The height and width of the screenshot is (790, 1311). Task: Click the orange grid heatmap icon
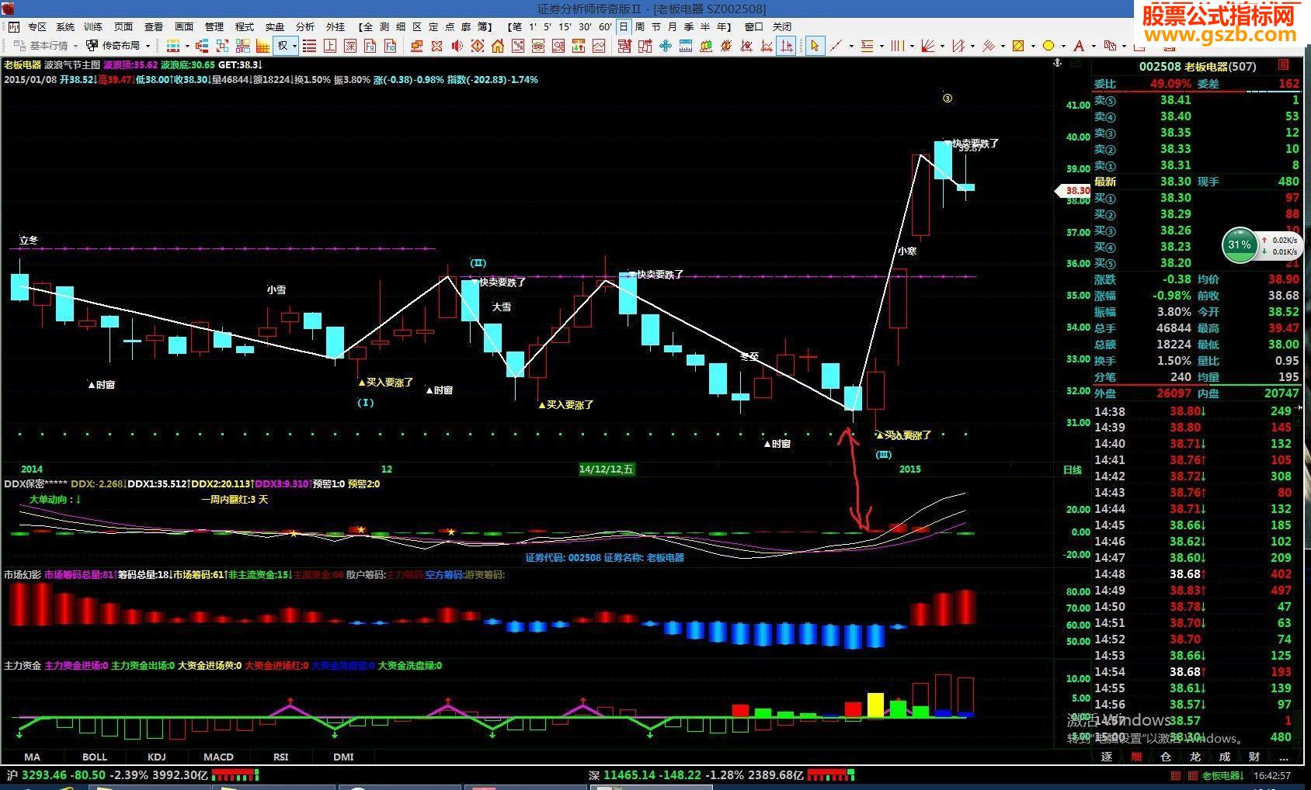(x=263, y=46)
